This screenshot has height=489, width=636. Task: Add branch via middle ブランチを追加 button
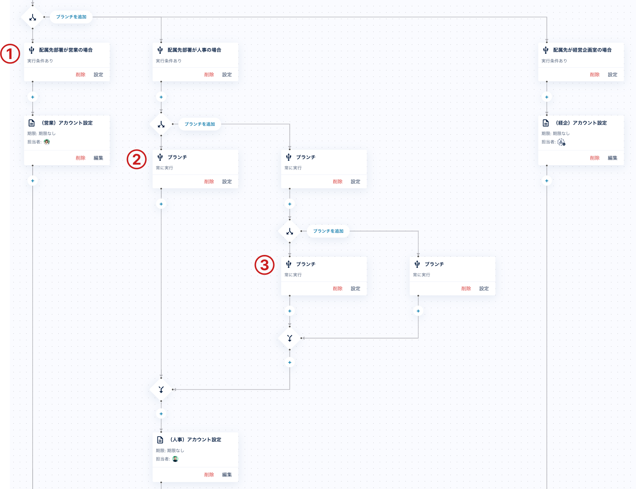(x=200, y=124)
